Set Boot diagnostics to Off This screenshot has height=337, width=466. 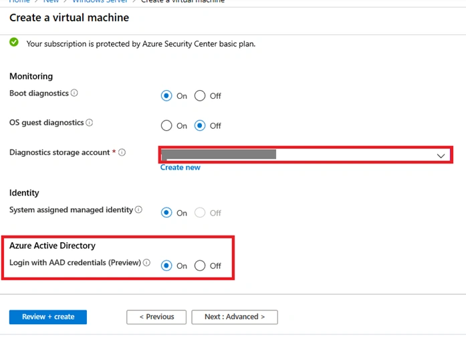click(x=200, y=95)
